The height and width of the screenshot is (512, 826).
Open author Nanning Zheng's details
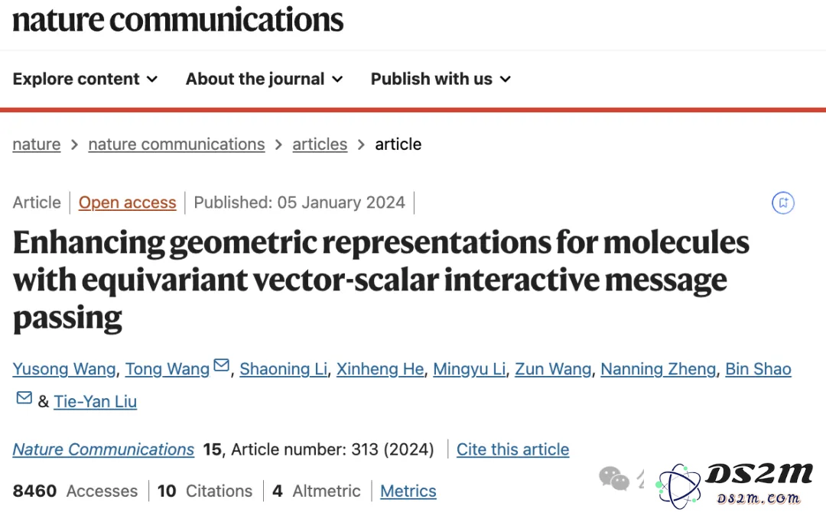point(658,369)
